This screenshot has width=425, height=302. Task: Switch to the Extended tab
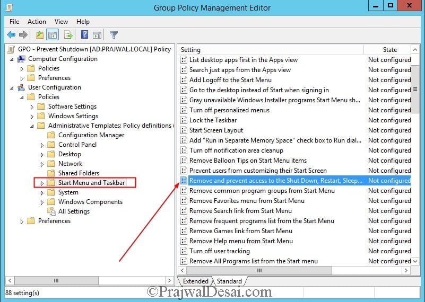pos(196,281)
